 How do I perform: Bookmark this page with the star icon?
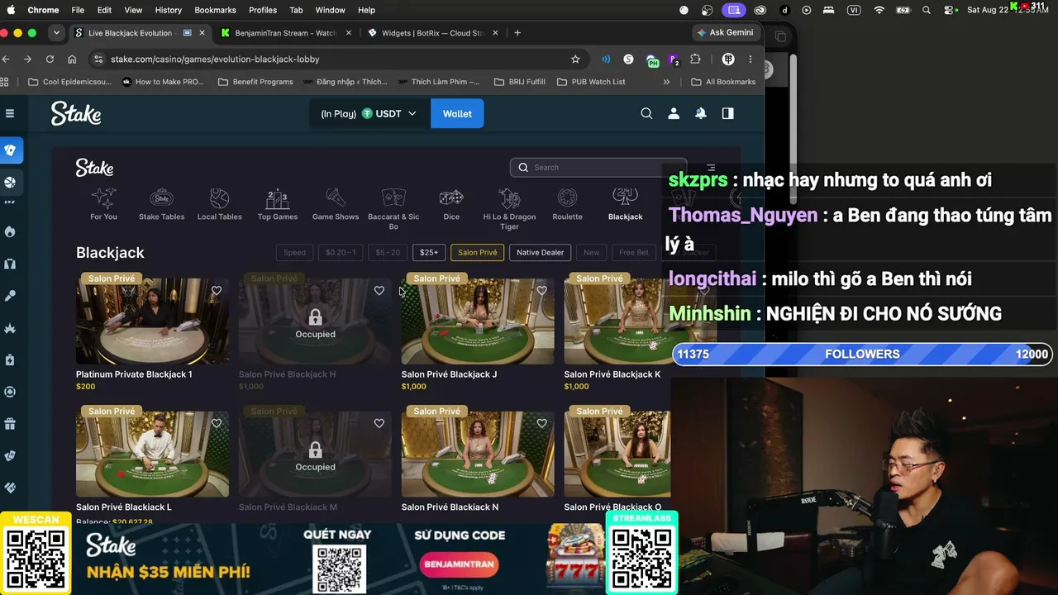pyautogui.click(x=575, y=59)
